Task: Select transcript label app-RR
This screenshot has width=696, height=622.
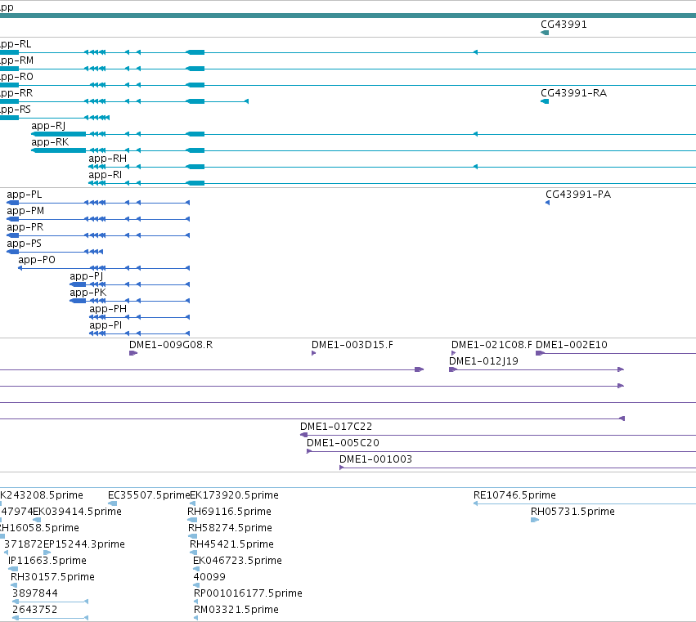Action: 16,93
